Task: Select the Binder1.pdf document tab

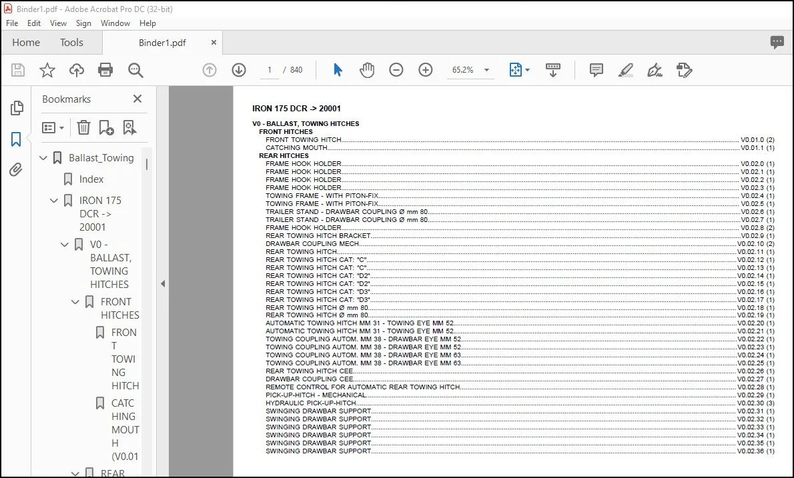Action: (x=162, y=43)
